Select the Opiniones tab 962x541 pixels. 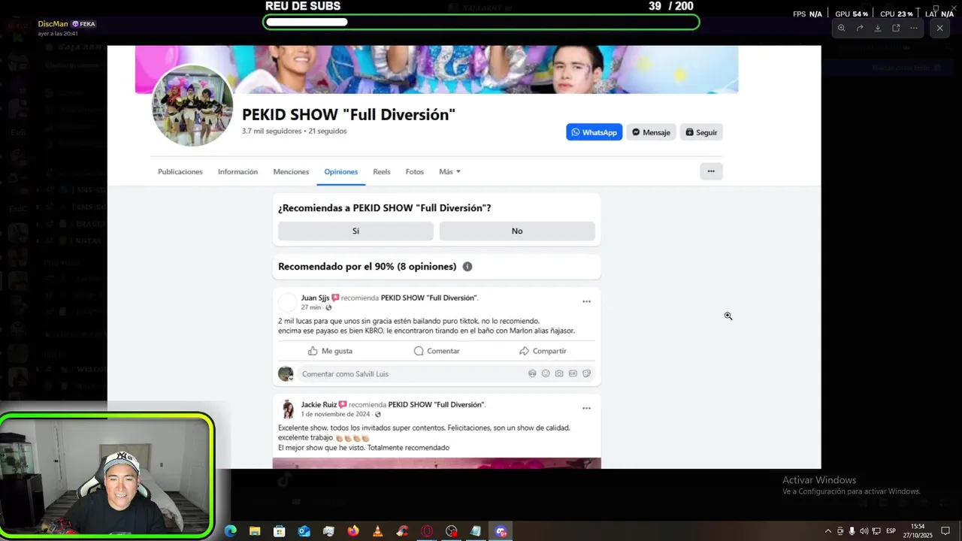[x=341, y=171]
